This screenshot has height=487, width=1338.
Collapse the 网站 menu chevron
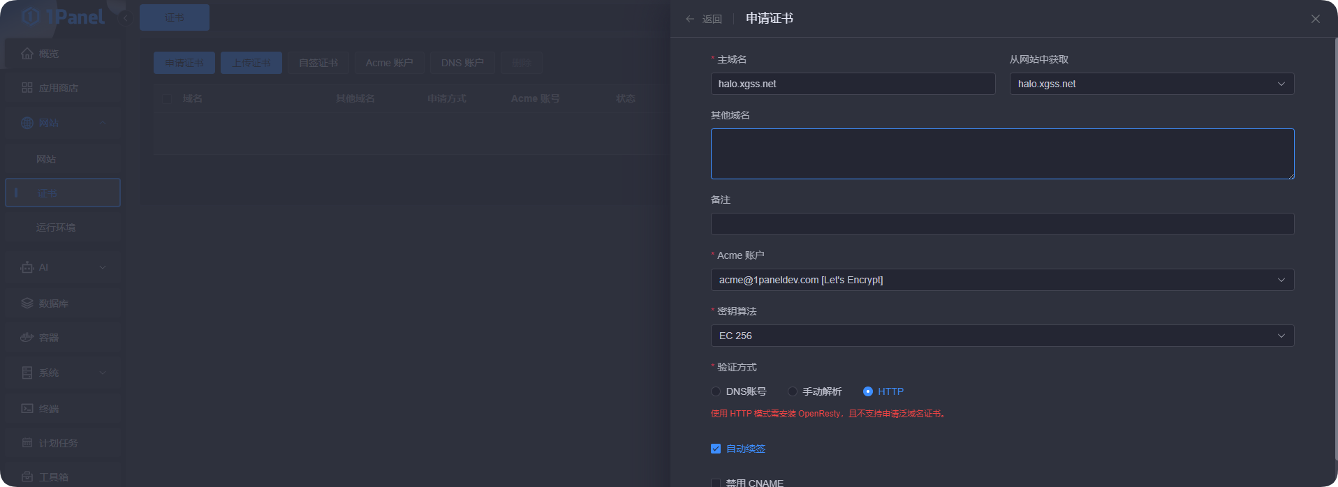(103, 123)
